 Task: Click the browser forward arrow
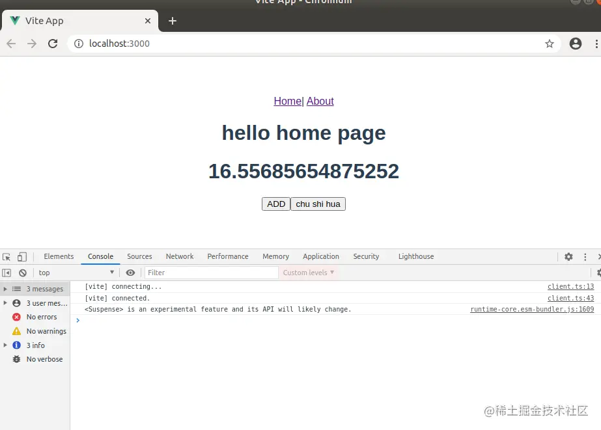[x=32, y=44]
